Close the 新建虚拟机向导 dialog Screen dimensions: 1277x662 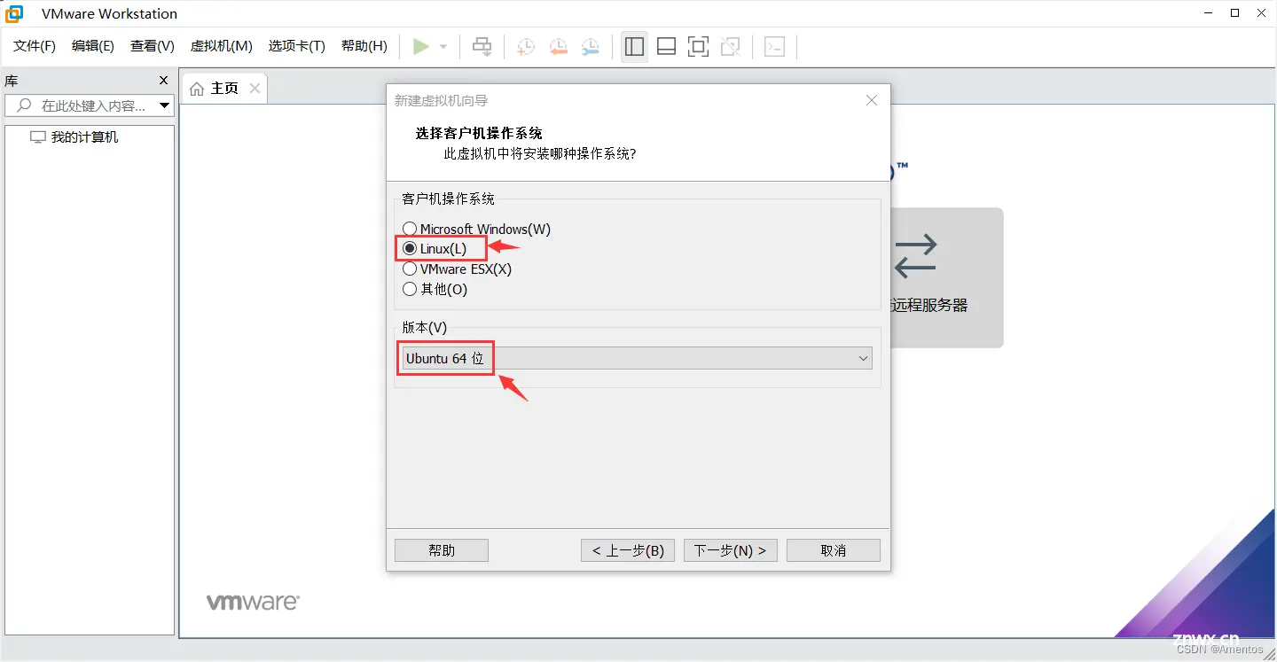(x=872, y=100)
